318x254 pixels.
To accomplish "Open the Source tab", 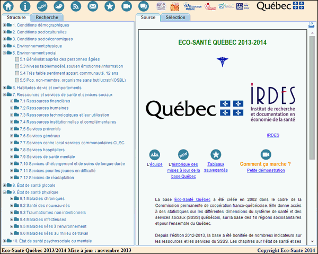I will pos(148,17).
